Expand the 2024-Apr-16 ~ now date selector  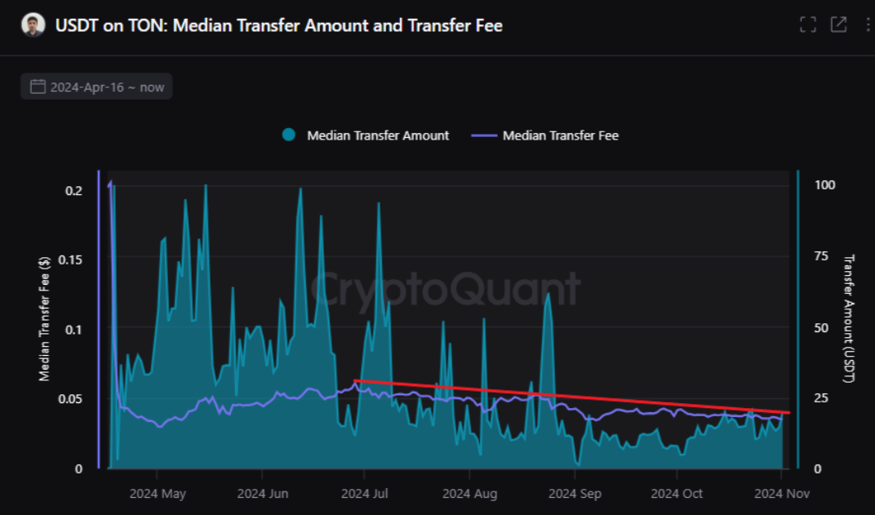(96, 87)
